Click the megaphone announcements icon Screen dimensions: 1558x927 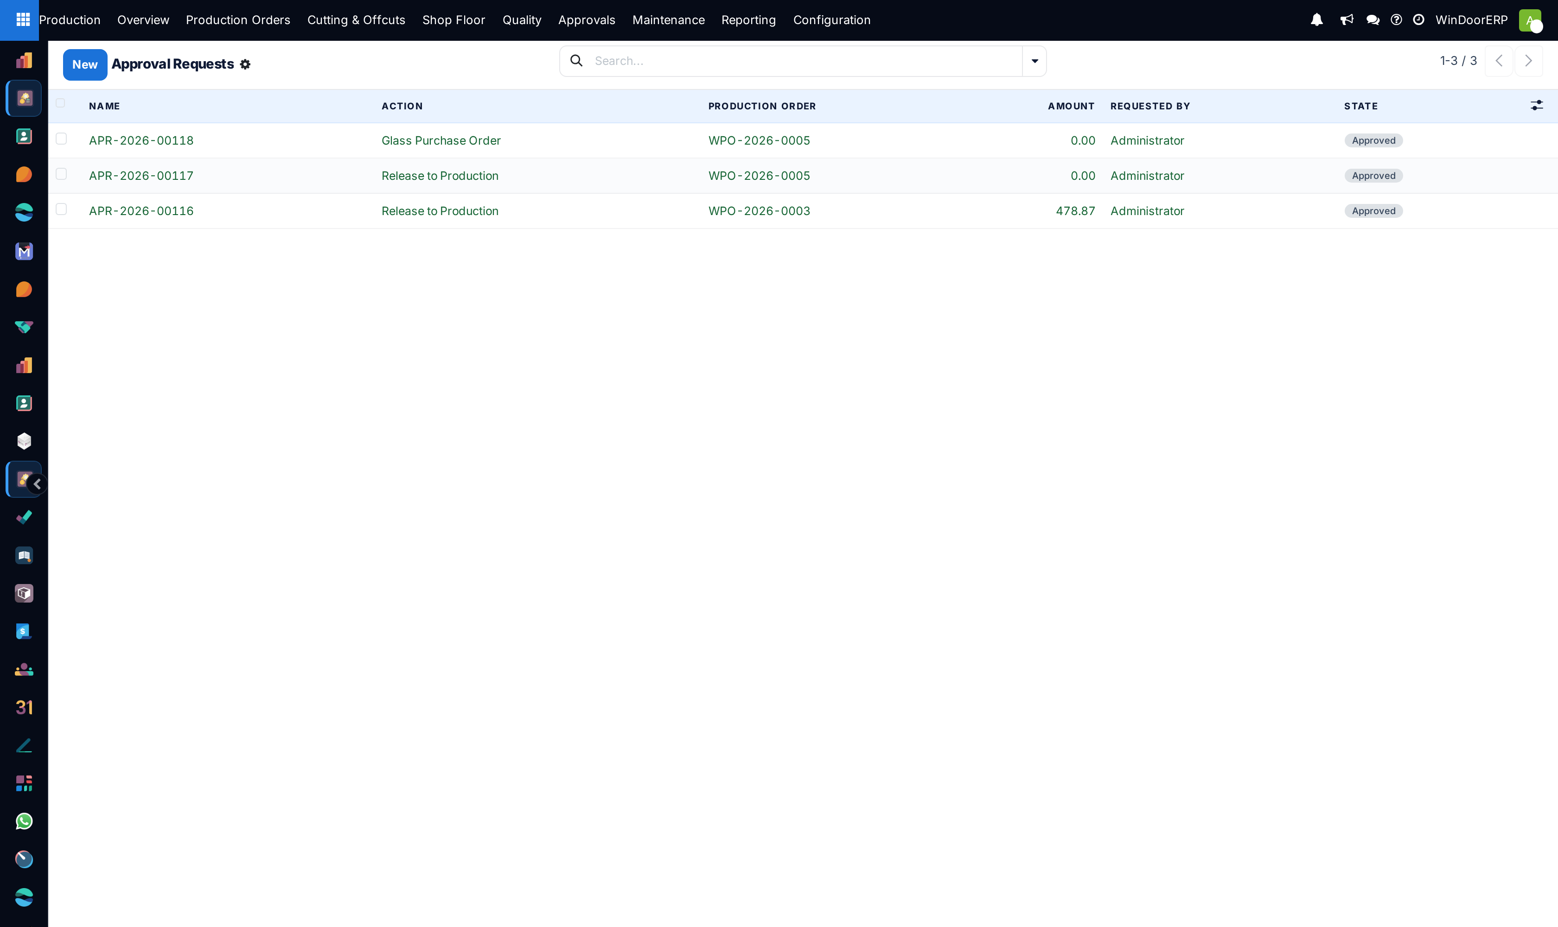click(x=1347, y=20)
